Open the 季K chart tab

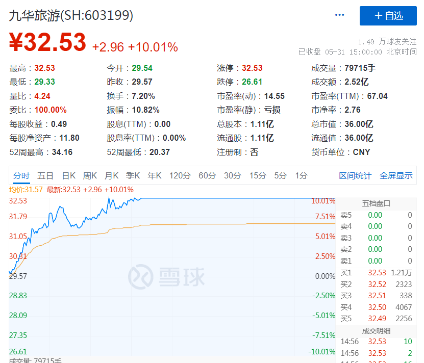pos(133,176)
